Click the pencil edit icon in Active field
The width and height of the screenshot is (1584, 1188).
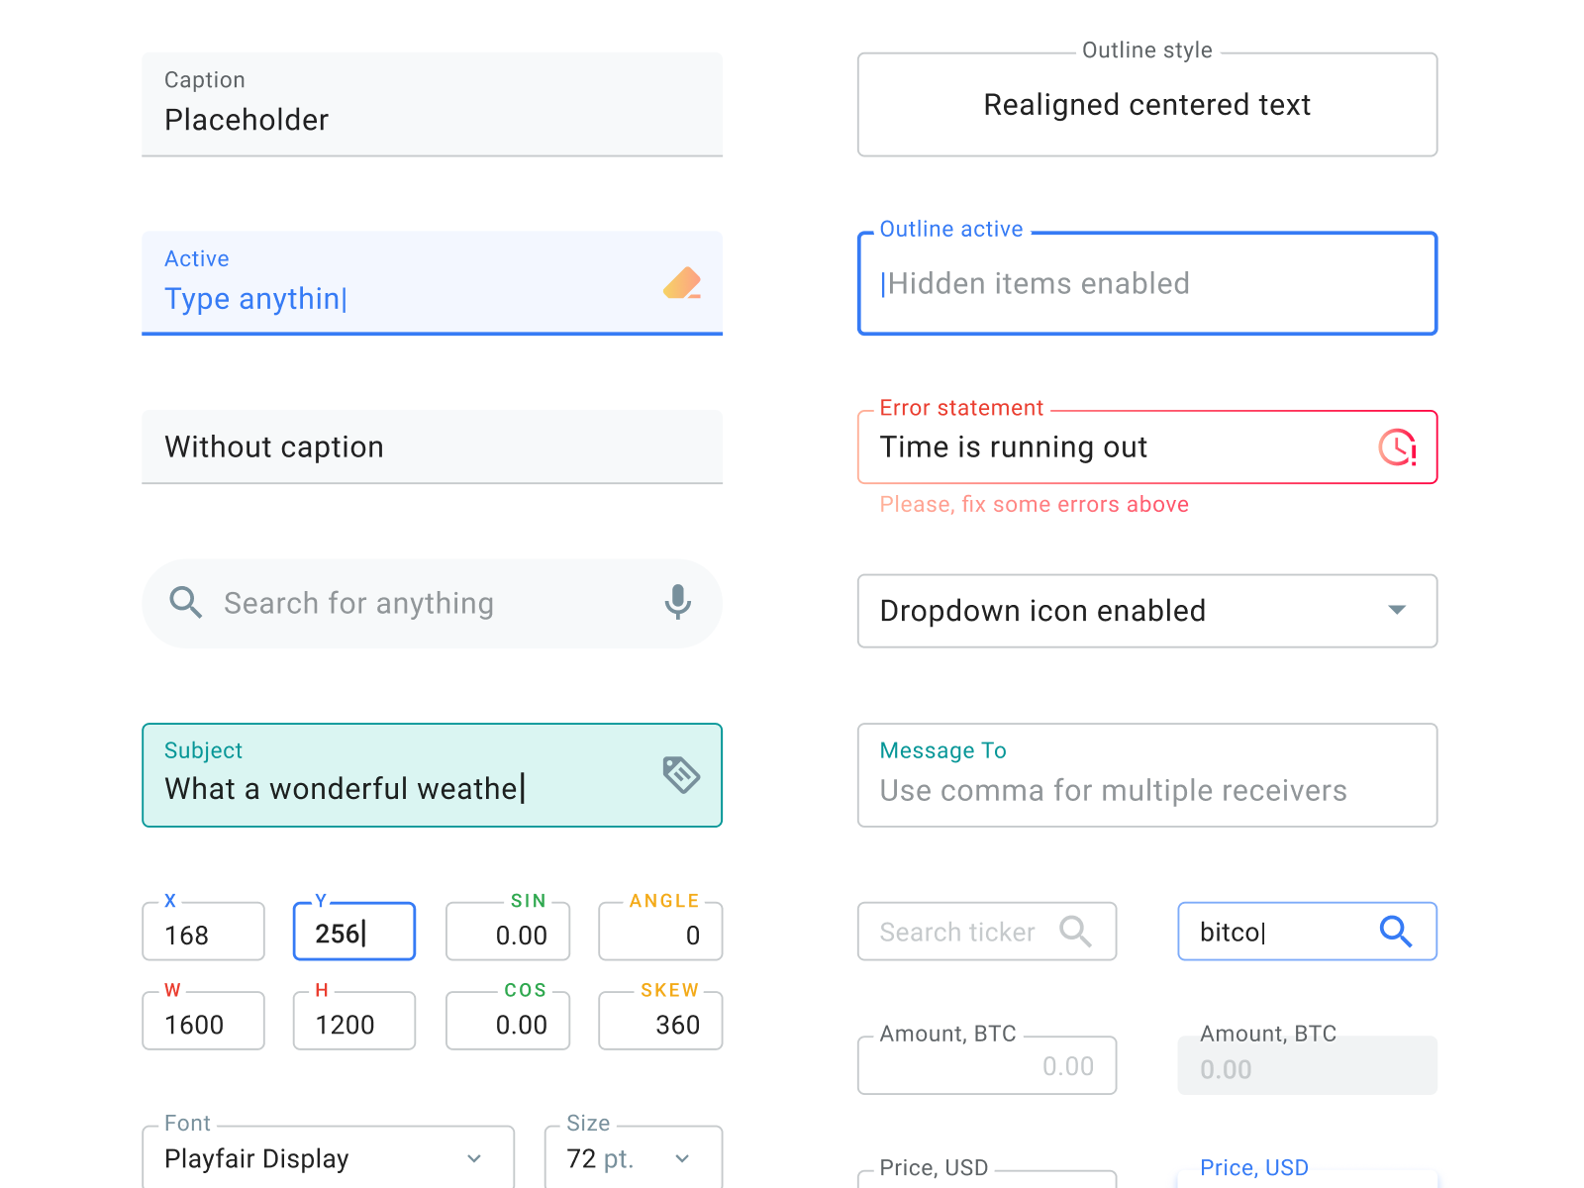tap(683, 284)
